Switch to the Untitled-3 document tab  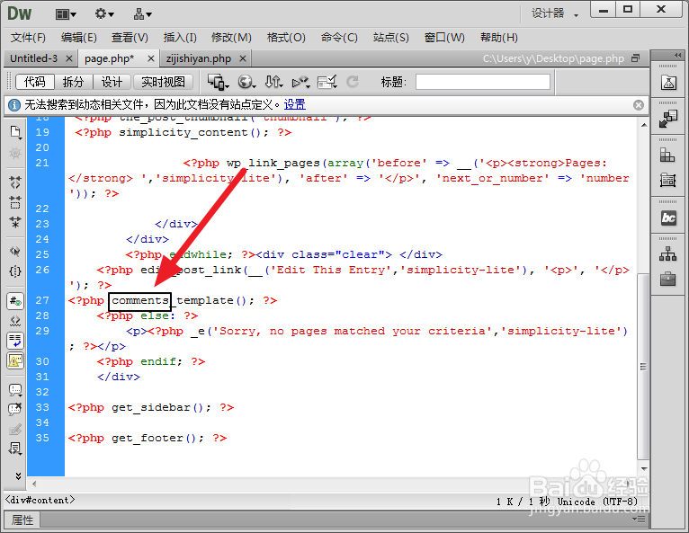coord(34,58)
